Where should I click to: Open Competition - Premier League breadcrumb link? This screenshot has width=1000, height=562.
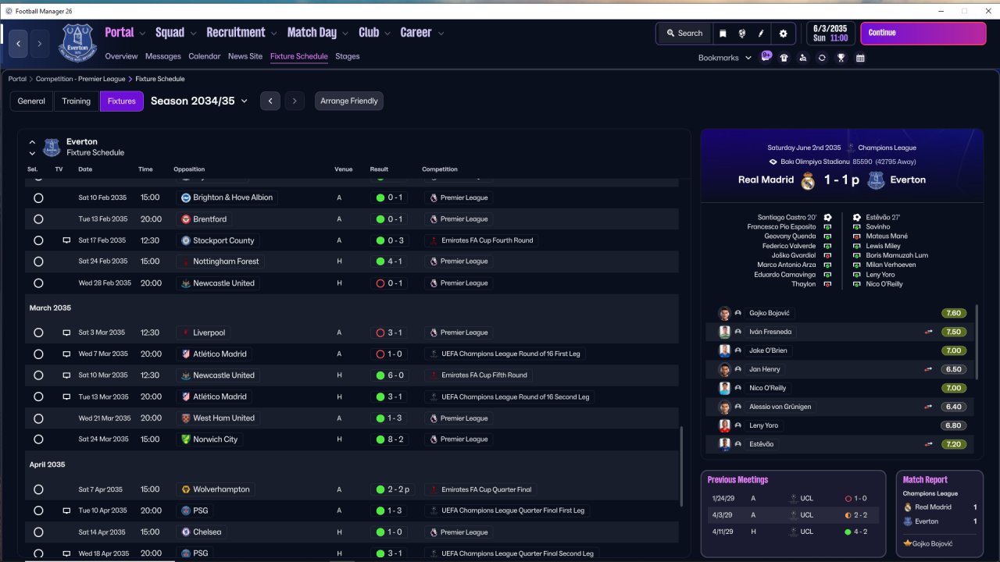[x=80, y=79]
